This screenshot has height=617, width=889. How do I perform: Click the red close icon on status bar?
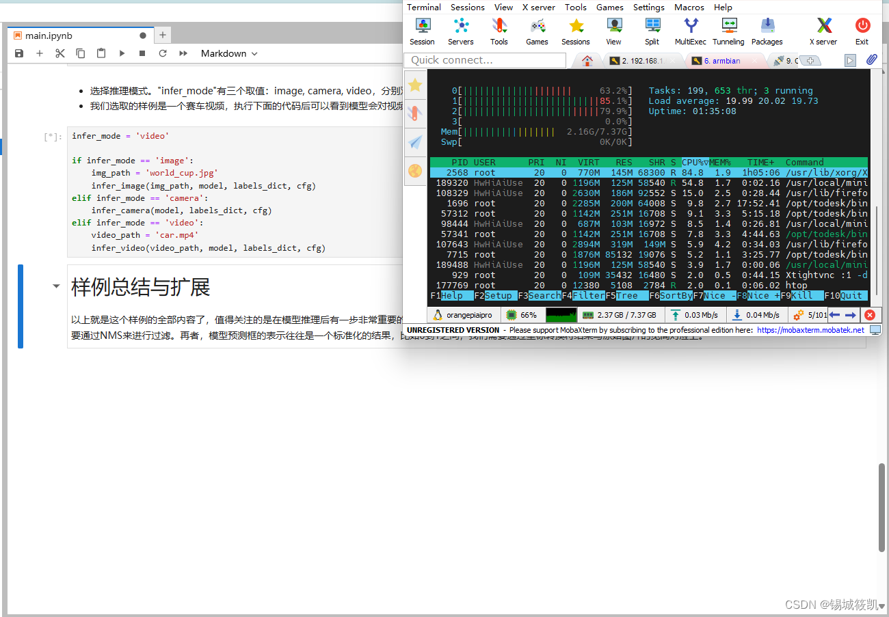[869, 315]
